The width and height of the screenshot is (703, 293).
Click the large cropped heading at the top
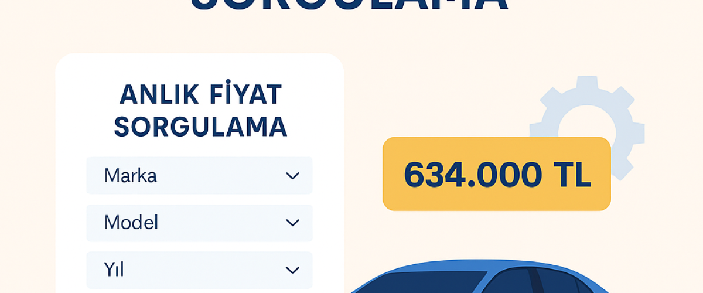click(350, 7)
